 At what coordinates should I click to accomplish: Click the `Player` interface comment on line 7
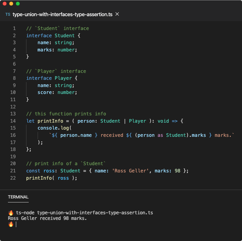coord(56,71)
